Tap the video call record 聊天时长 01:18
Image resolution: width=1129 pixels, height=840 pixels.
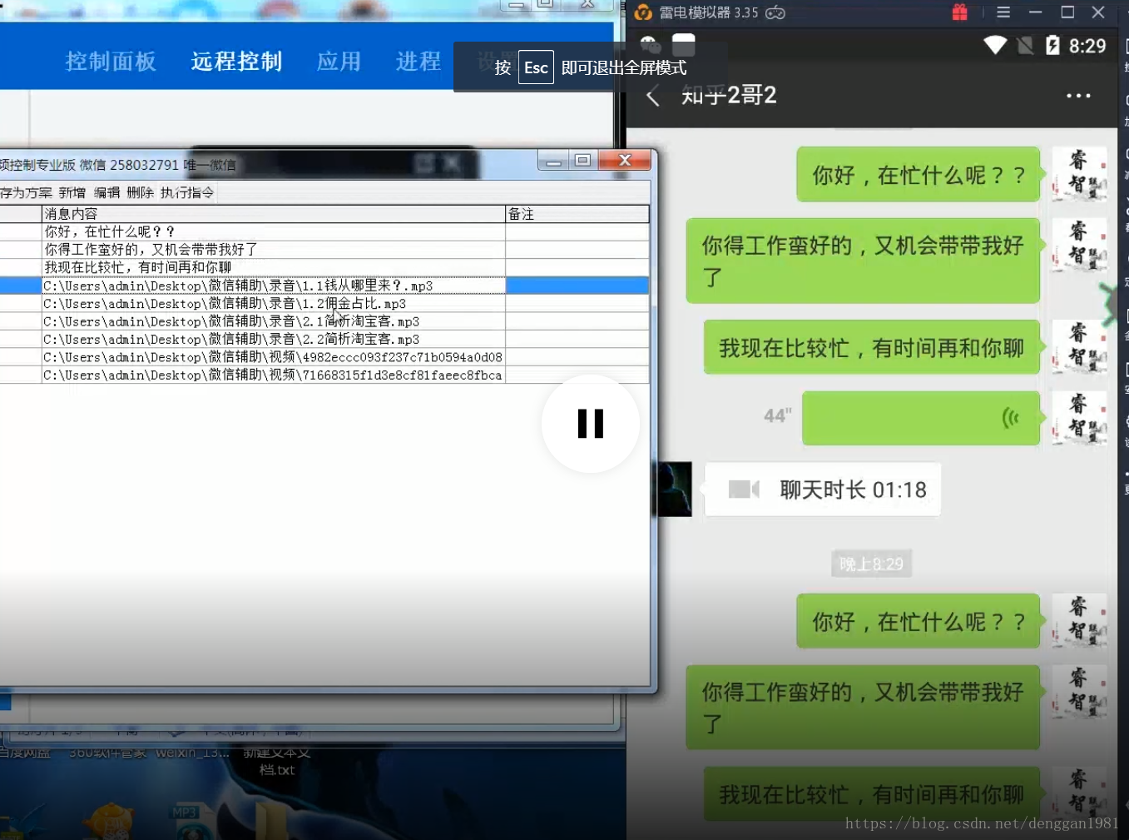[823, 490]
